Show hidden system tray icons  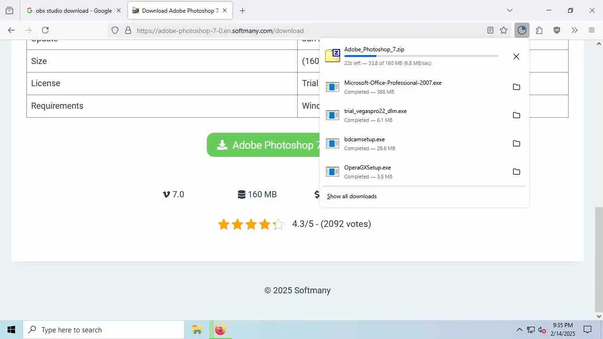[519, 330]
